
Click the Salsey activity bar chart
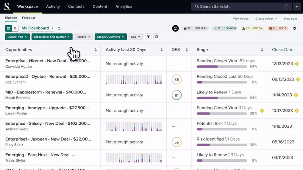click(x=134, y=127)
